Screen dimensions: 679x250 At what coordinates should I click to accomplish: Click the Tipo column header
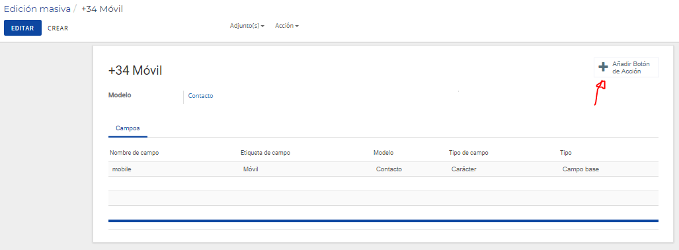coord(565,153)
